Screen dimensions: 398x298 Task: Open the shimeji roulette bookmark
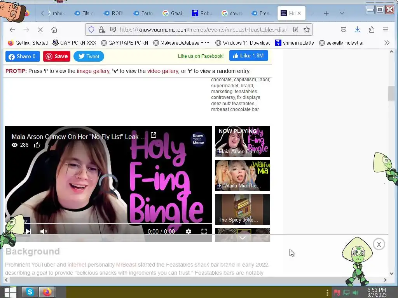pos(295,43)
